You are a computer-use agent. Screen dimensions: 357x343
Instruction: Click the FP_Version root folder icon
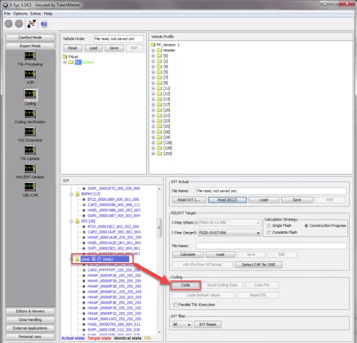click(x=153, y=45)
